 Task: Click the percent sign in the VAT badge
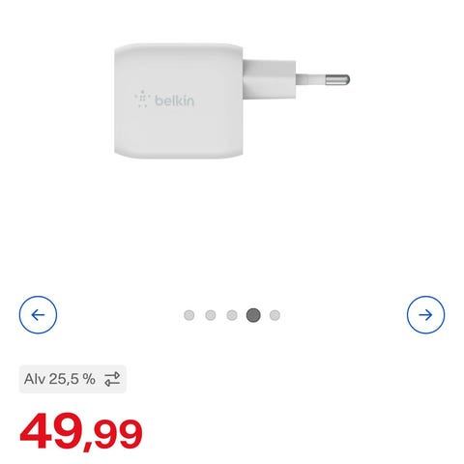(x=89, y=379)
